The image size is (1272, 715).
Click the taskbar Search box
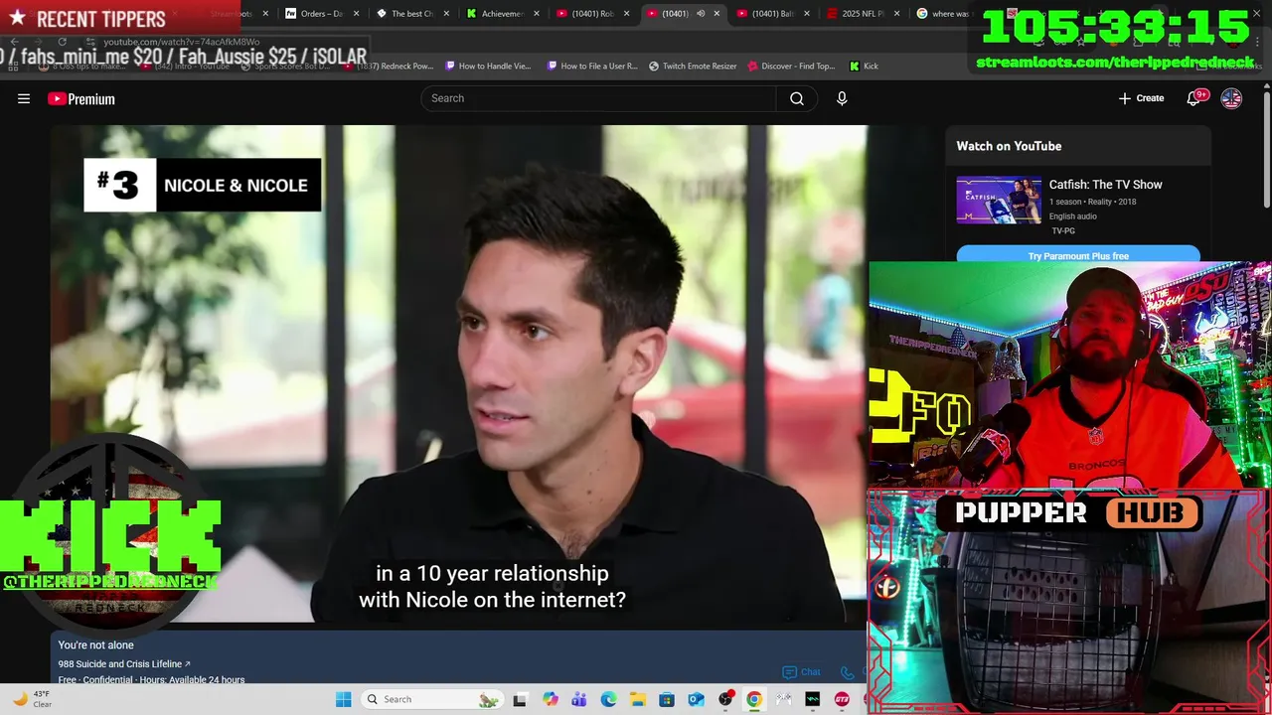tap(430, 699)
